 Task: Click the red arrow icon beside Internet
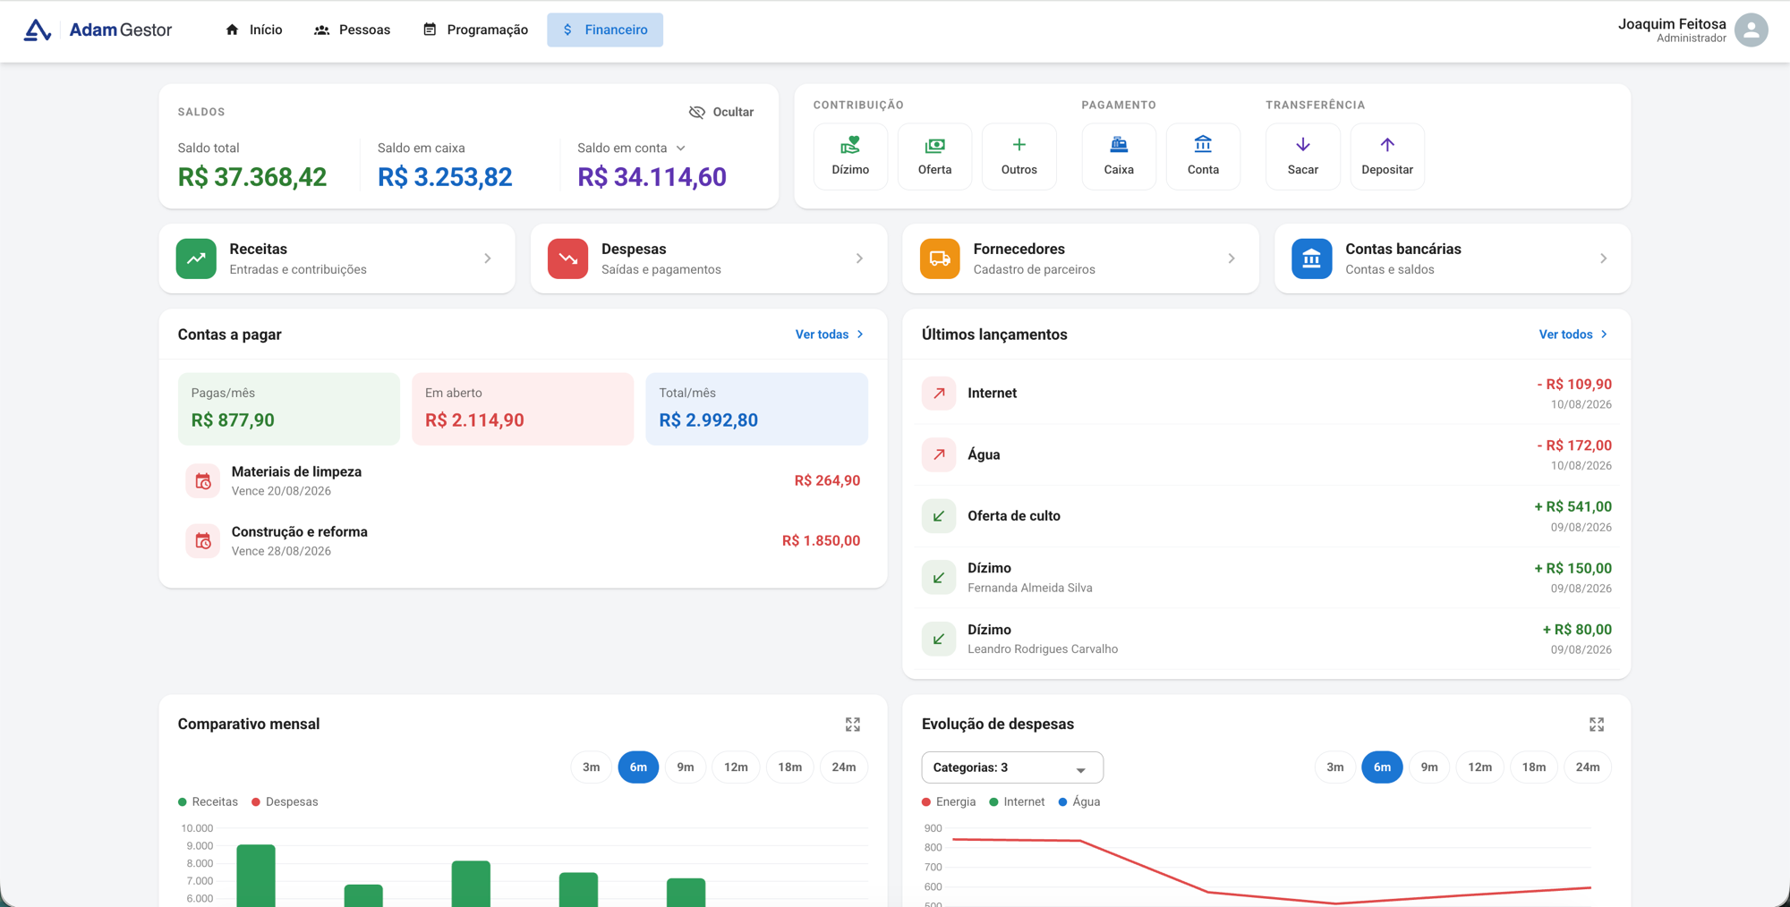click(939, 393)
